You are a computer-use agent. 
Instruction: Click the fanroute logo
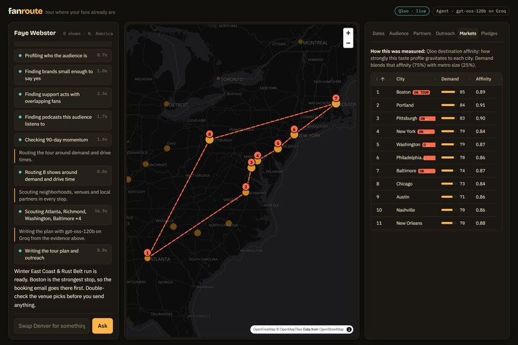pos(26,11)
